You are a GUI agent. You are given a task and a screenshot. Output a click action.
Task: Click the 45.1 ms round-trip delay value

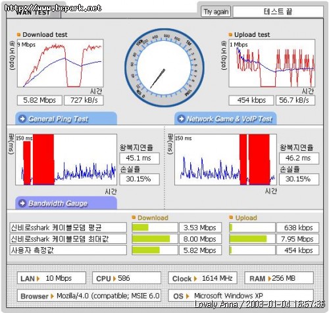139,158
